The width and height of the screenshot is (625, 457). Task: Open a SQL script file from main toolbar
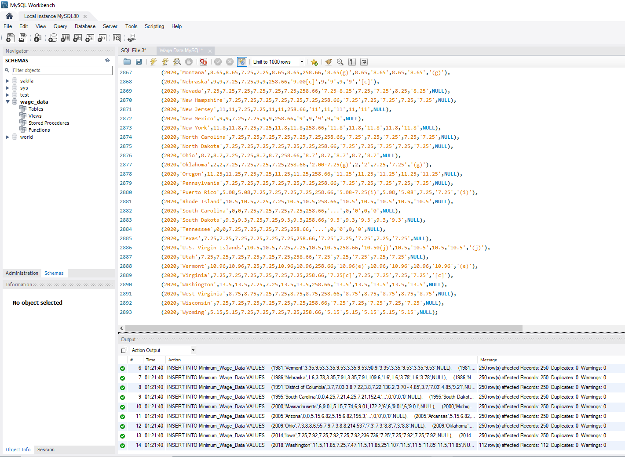click(x=23, y=38)
